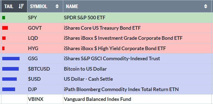213x104 pixels.
Task: Click the red tail bar for LQD
Action: [4, 38]
